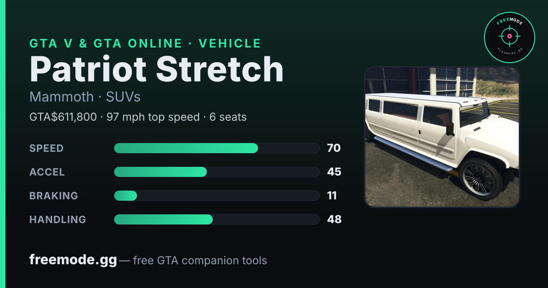Open the Patriot Stretch vehicle thumbnail
The width and height of the screenshot is (548, 288).
click(442, 137)
